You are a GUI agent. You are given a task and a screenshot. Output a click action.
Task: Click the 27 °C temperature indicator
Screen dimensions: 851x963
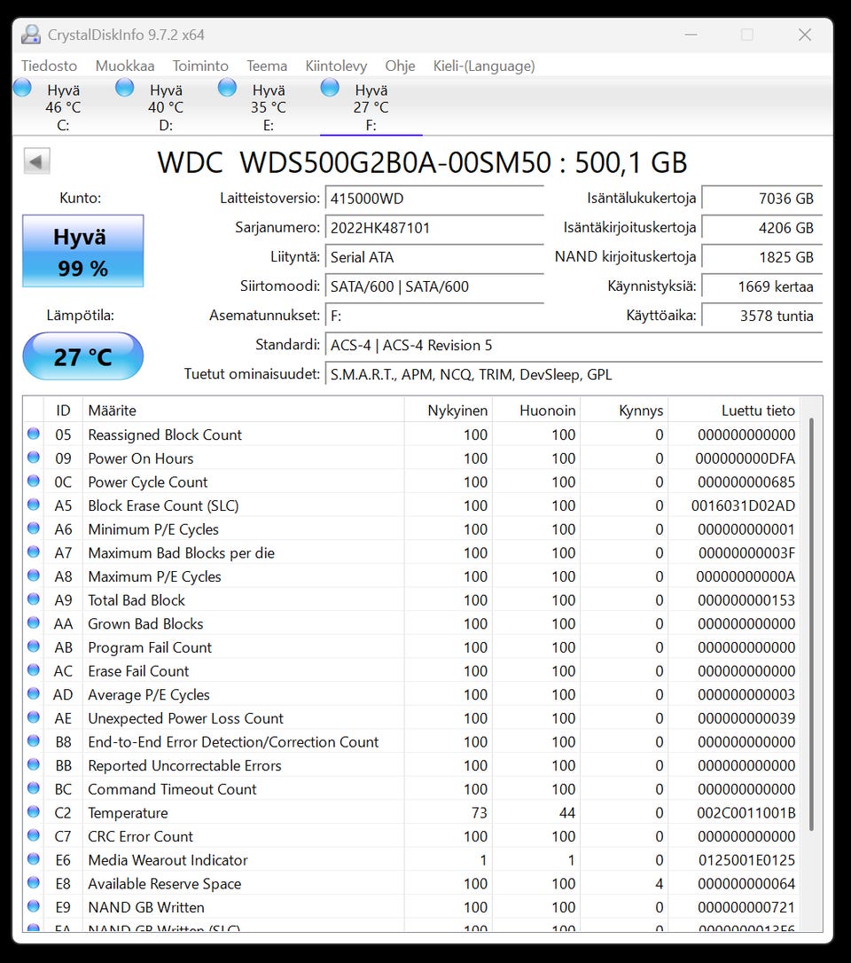click(83, 356)
